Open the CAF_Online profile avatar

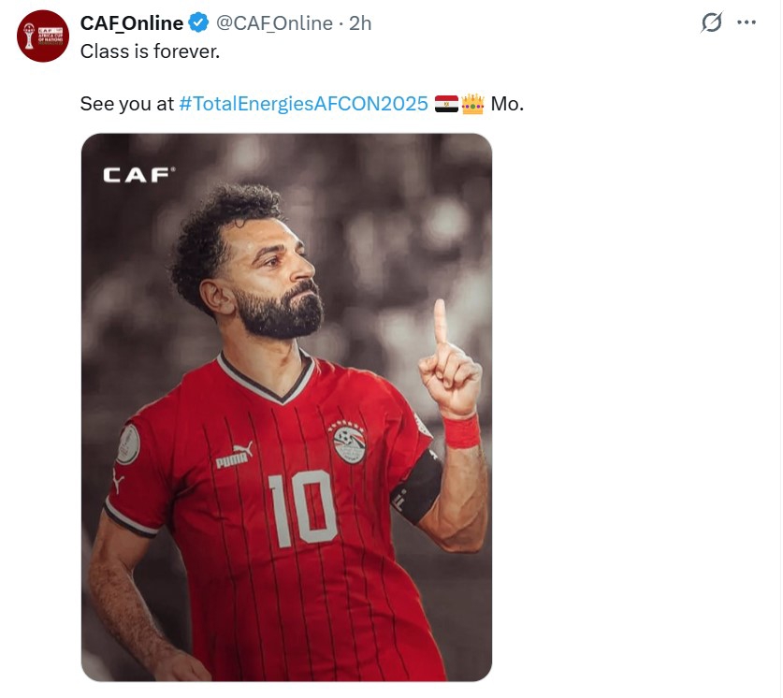click(x=43, y=36)
